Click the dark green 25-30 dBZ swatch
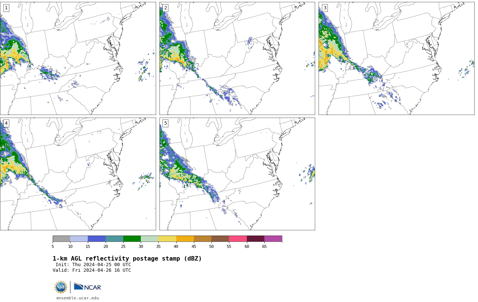 click(x=132, y=239)
